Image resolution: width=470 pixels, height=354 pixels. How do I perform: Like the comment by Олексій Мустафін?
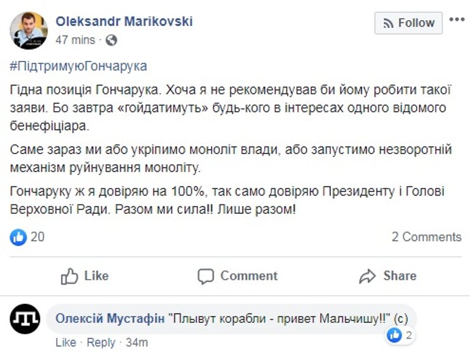(x=65, y=343)
